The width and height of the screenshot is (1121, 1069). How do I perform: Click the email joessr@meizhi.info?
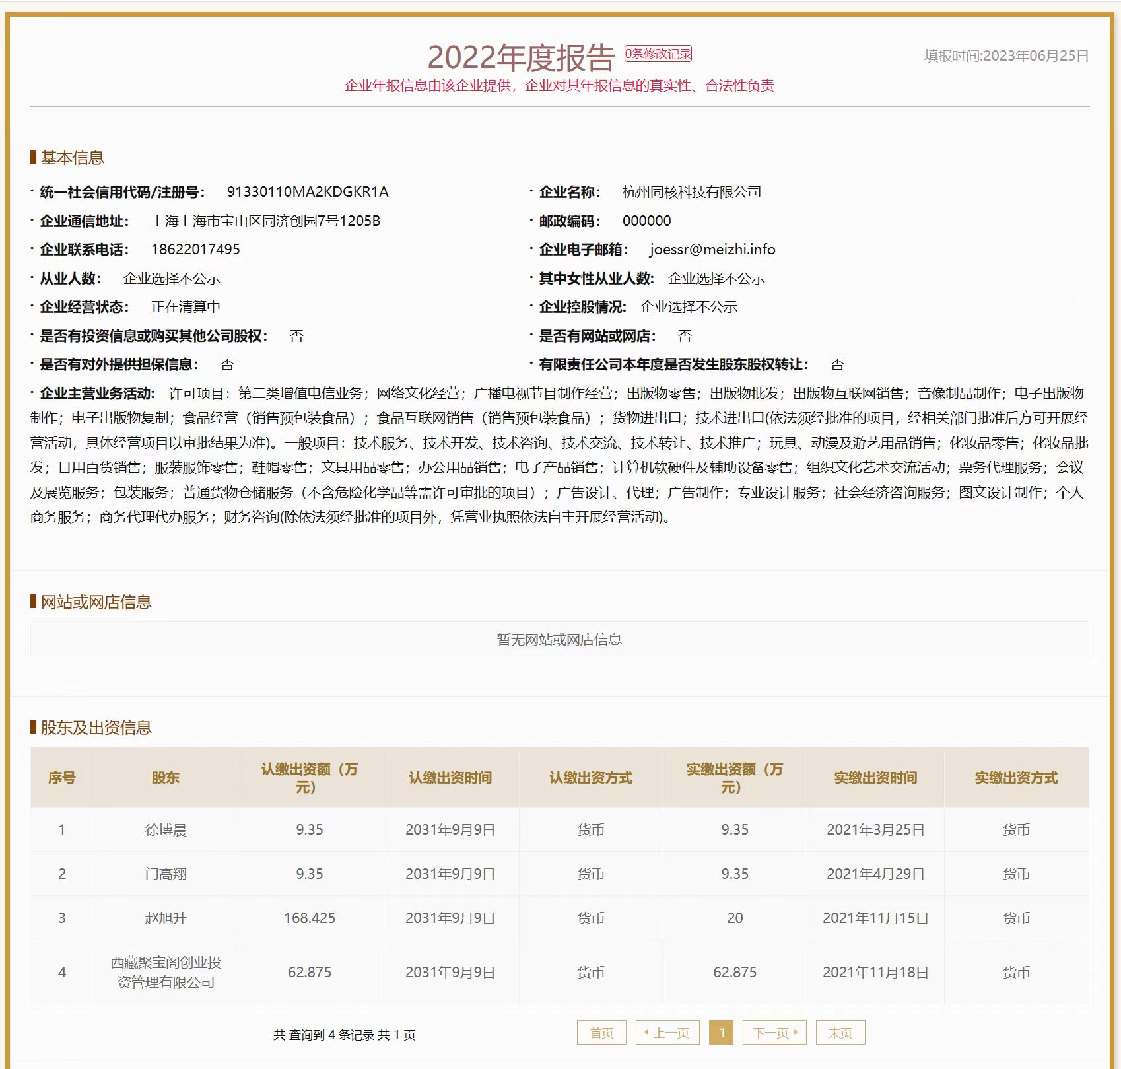(712, 250)
